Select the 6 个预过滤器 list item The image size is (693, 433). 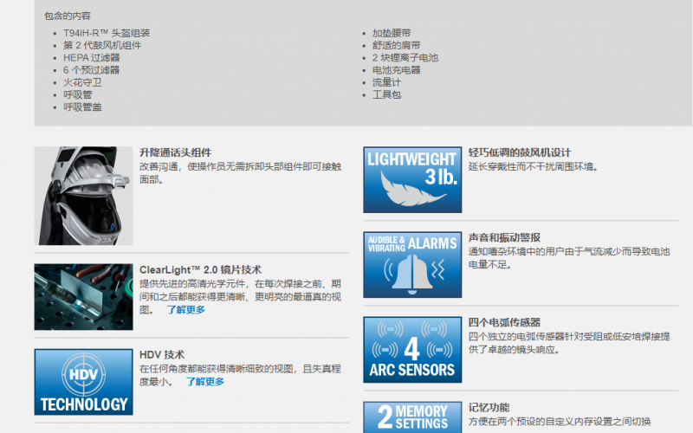click(91, 70)
